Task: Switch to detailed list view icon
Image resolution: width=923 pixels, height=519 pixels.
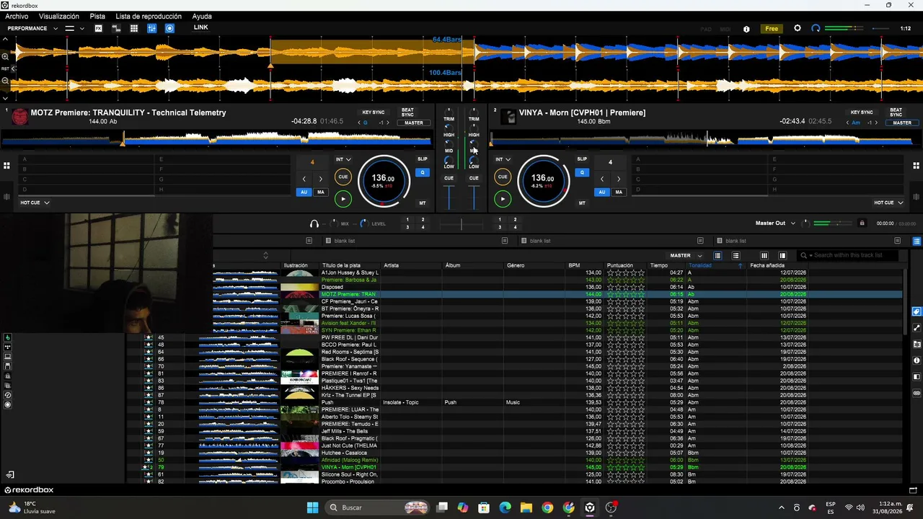Action: [x=717, y=255]
